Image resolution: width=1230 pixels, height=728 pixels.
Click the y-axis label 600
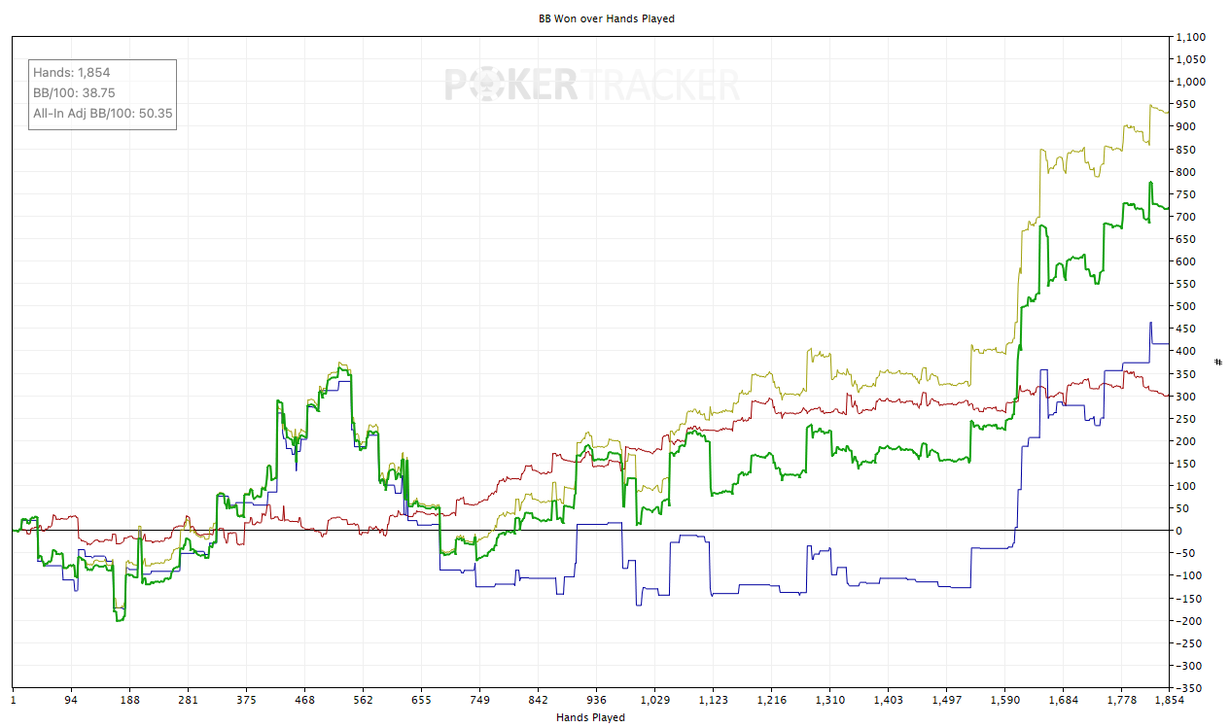click(1185, 261)
